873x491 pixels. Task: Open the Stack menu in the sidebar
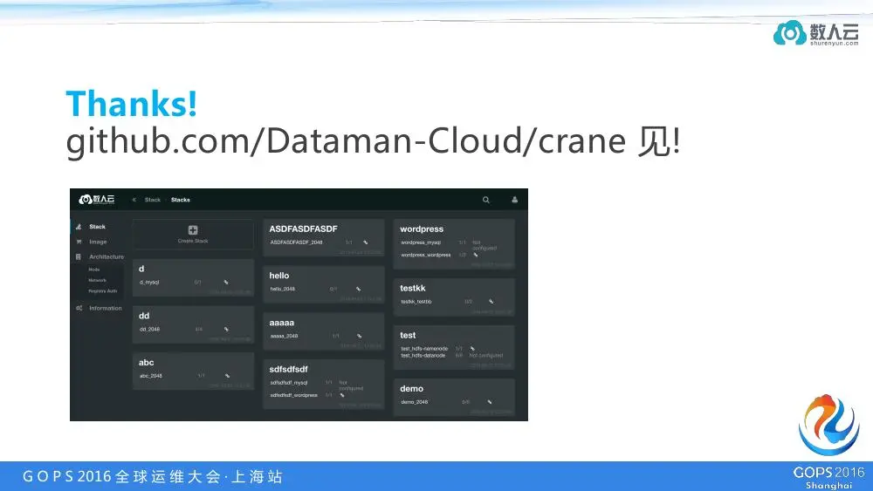[97, 227]
